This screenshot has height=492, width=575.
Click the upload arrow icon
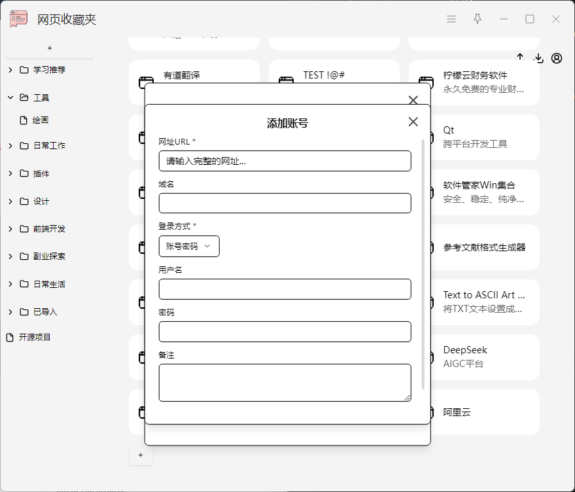(521, 58)
